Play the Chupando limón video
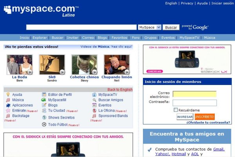235x157 pixels. pyautogui.click(x=117, y=65)
